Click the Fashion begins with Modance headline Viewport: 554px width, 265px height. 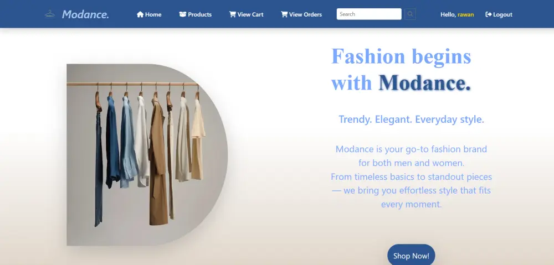pyautogui.click(x=401, y=70)
